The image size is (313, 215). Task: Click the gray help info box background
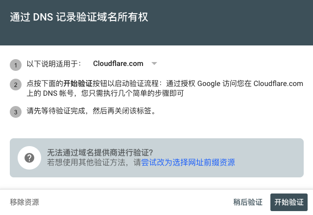pos(267,158)
